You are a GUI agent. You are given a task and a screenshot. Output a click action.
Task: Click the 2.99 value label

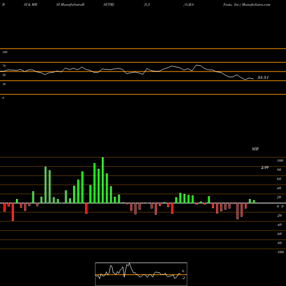(265, 168)
